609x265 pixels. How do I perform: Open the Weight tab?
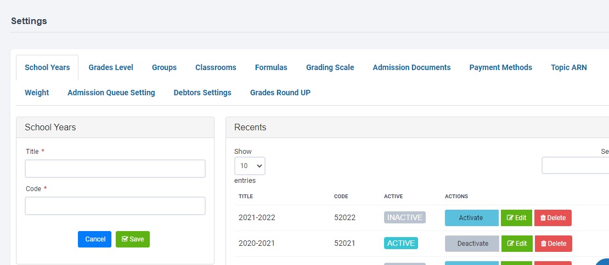click(37, 93)
